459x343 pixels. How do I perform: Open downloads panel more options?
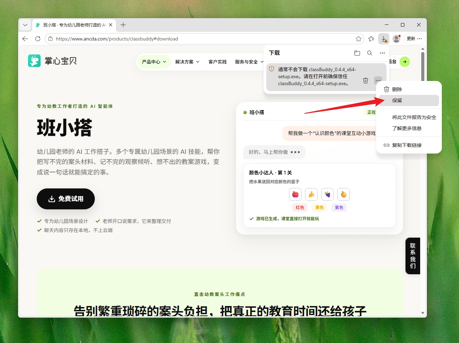382,53
